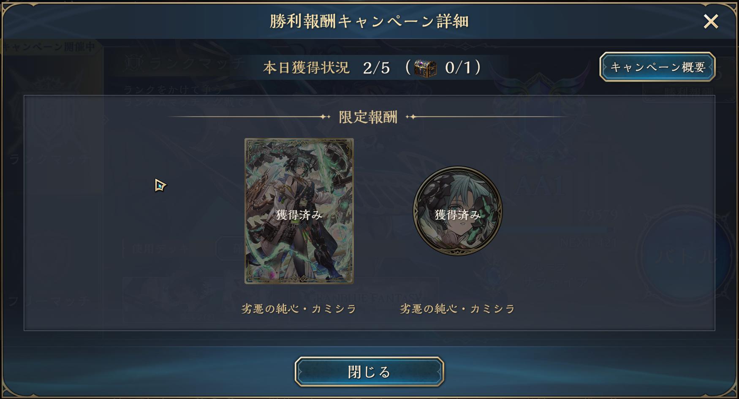The width and height of the screenshot is (739, 399).
Task: Click the treasure chest icon
Action: pyautogui.click(x=425, y=68)
